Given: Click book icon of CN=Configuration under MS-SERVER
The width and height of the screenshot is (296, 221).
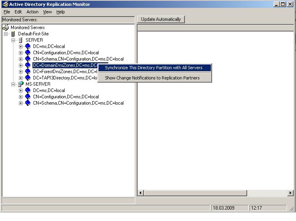Looking at the screenshot, I should 28,97.
